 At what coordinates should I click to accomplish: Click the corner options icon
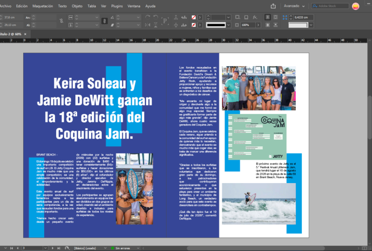point(237,17)
